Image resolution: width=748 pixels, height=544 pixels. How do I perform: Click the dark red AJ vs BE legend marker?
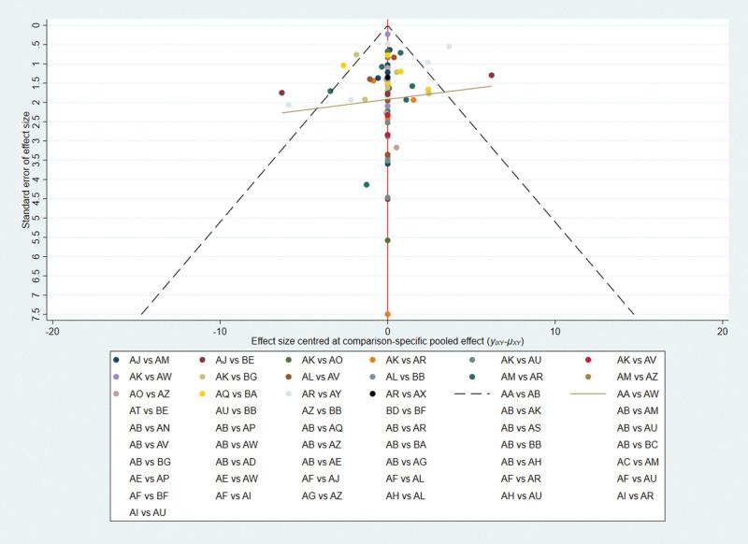click(x=201, y=359)
